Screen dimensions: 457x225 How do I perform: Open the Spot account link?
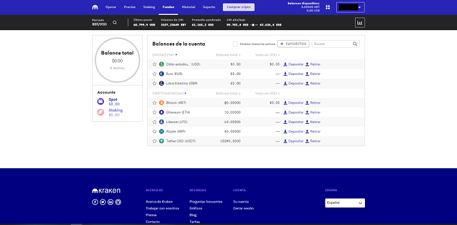click(x=113, y=99)
